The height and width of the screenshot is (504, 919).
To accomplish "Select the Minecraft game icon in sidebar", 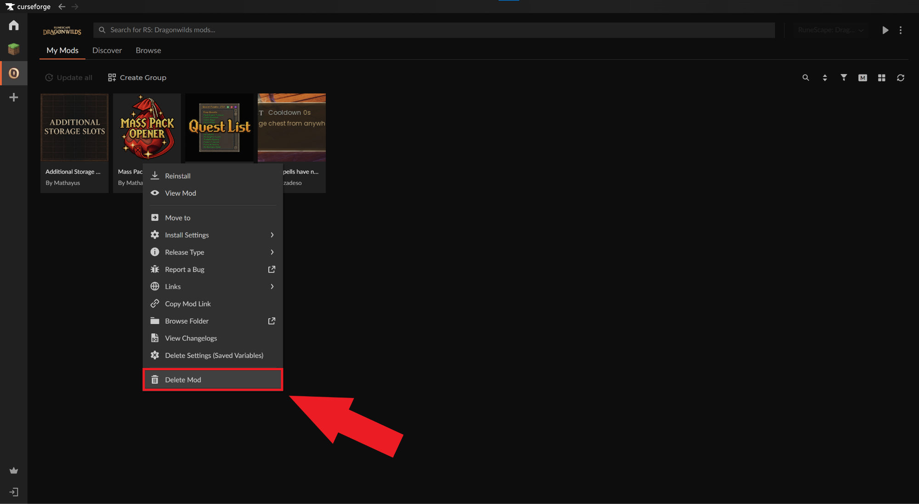I will [14, 49].
